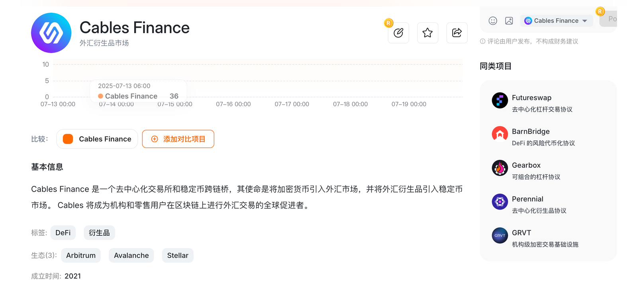
Task: Click the 去中心化衍生品协议 description
Action: click(x=539, y=211)
